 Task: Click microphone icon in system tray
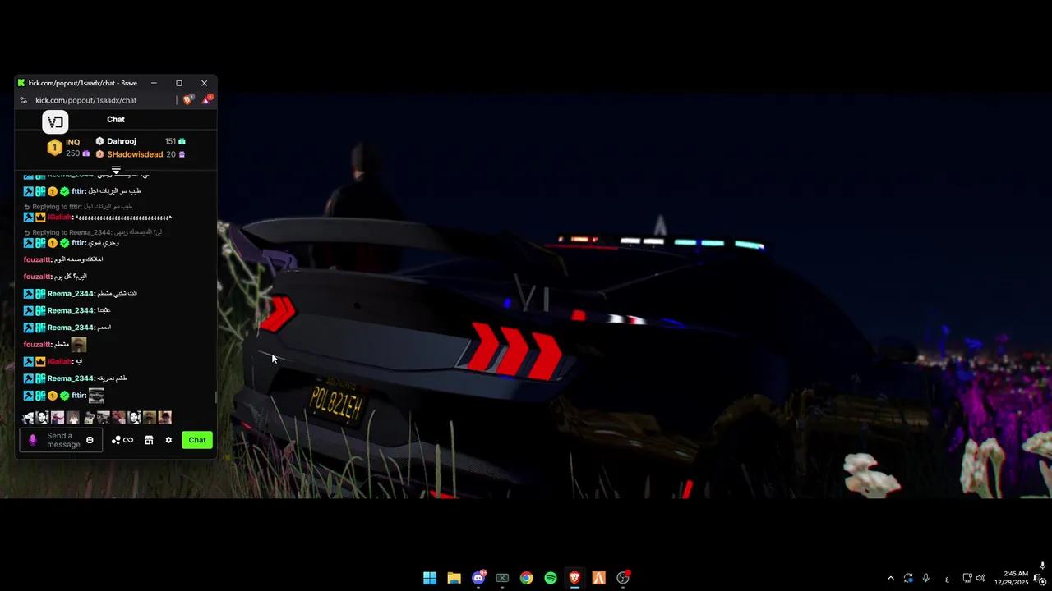coord(926,578)
